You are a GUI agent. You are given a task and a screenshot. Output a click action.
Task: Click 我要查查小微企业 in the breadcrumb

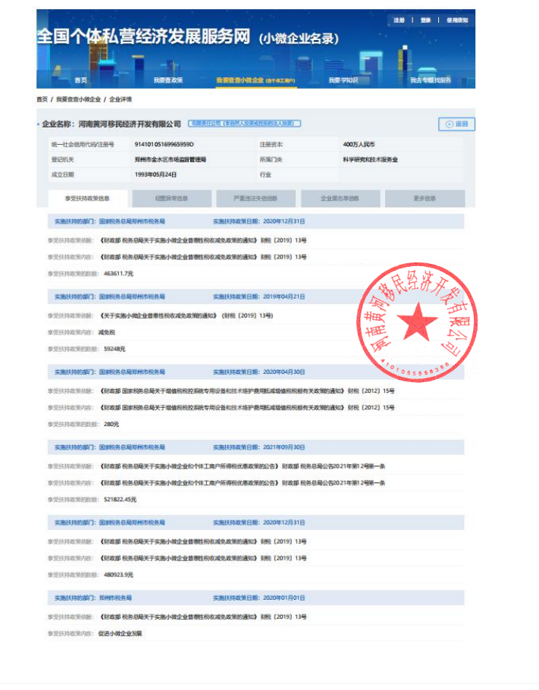78,99
